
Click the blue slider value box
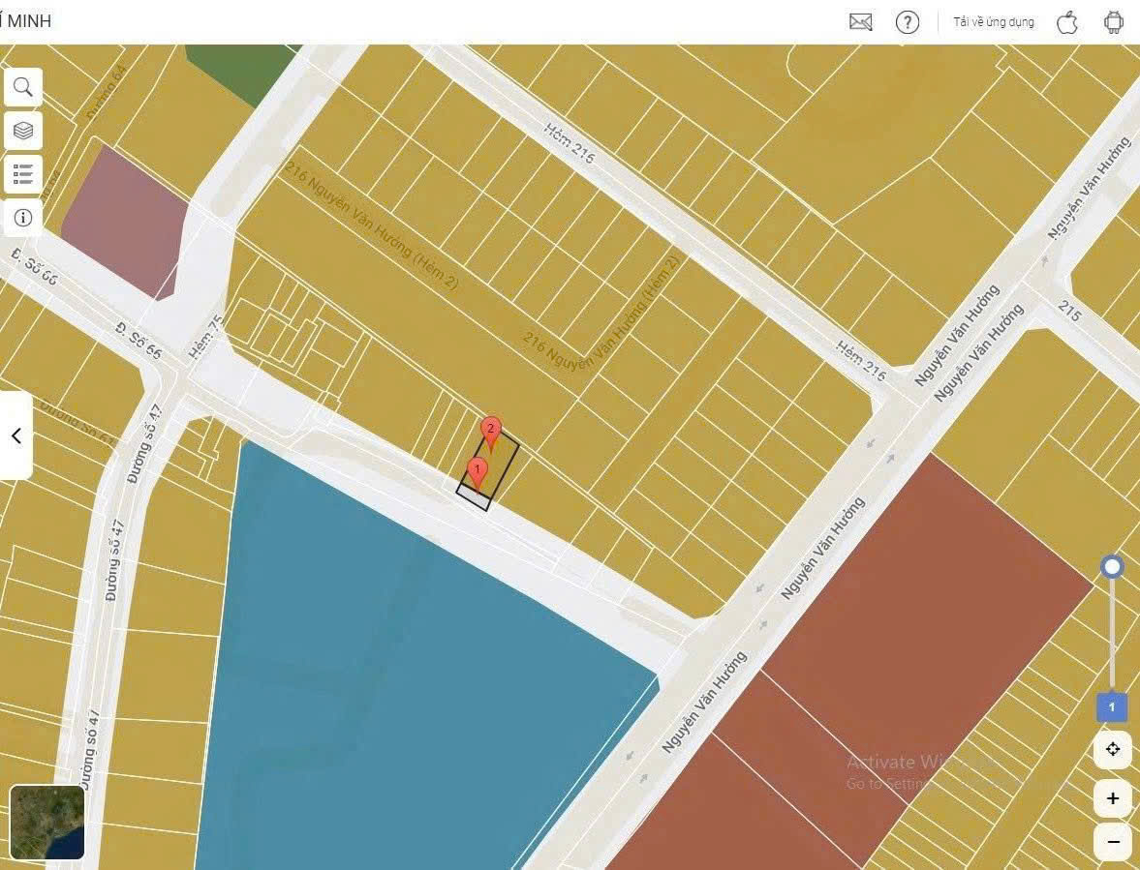coord(1111,707)
